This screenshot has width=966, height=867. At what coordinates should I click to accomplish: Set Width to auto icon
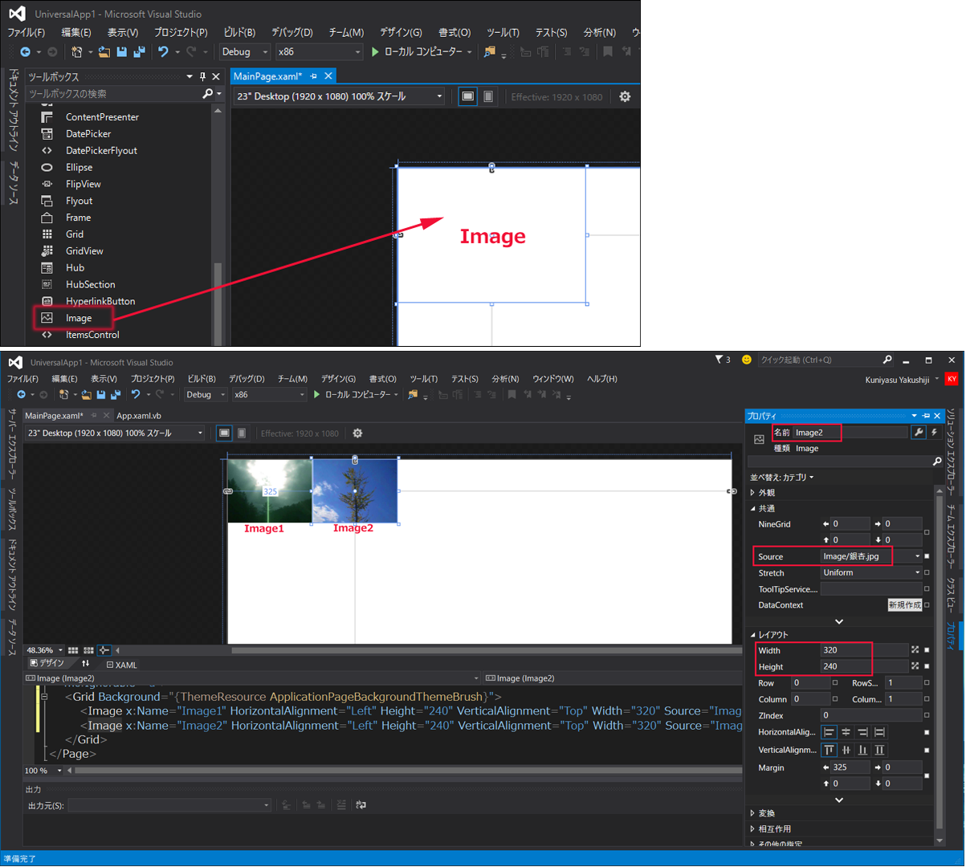915,649
